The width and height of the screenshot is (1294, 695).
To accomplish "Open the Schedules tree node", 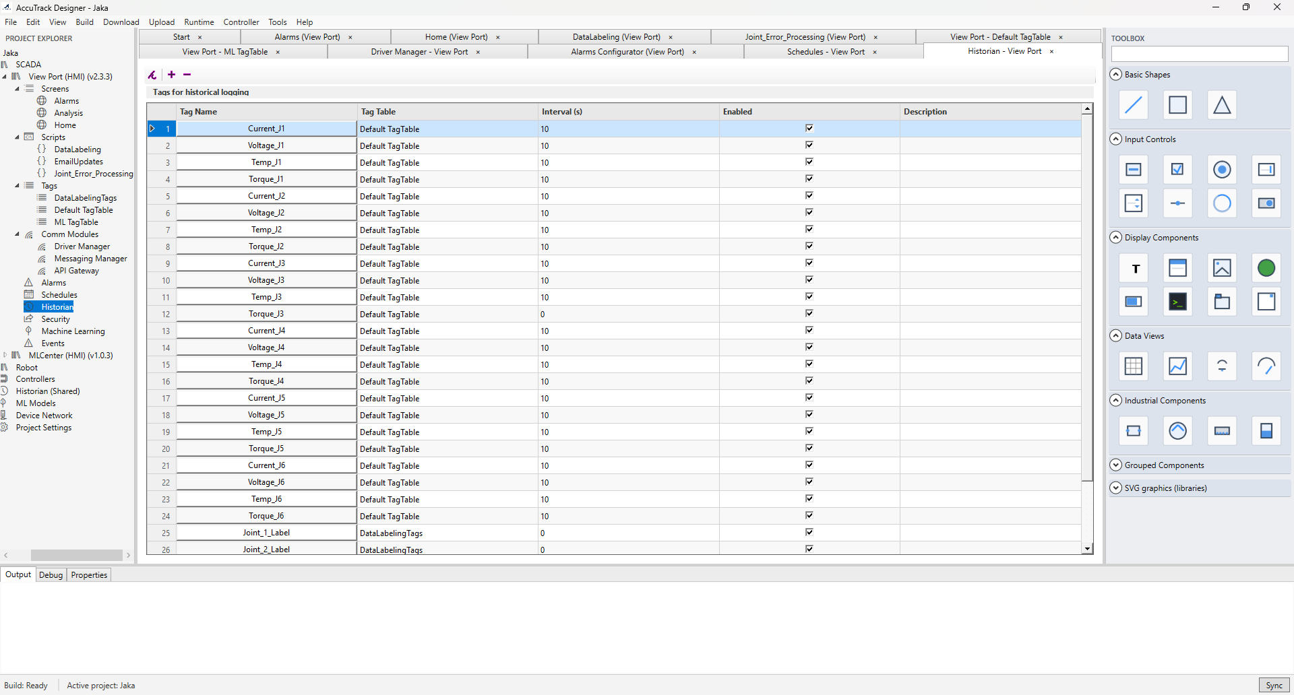I will 59,295.
